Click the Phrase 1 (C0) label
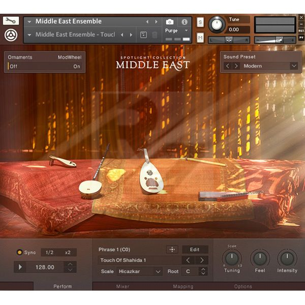This screenshot has height=305, width=305. (x=114, y=250)
